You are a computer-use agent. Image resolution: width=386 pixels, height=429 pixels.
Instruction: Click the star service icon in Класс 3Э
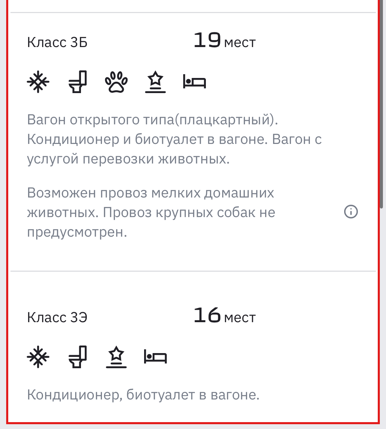(116, 357)
